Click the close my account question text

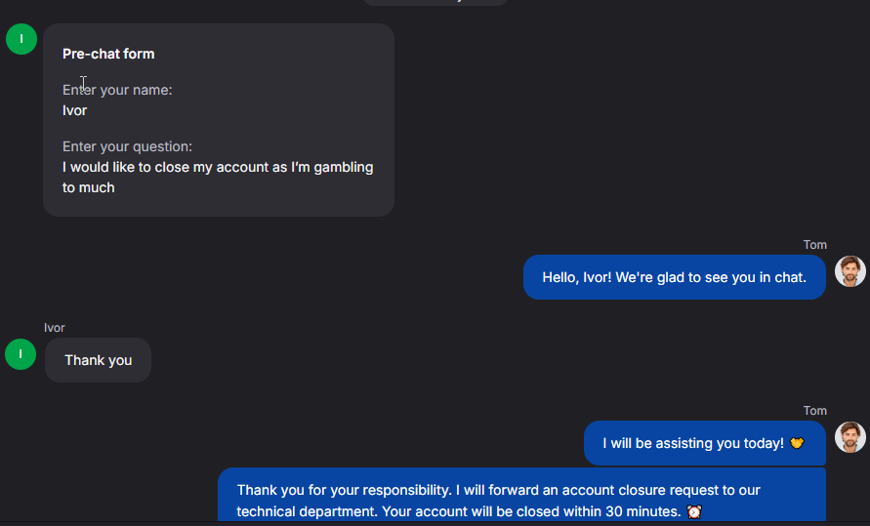click(218, 178)
